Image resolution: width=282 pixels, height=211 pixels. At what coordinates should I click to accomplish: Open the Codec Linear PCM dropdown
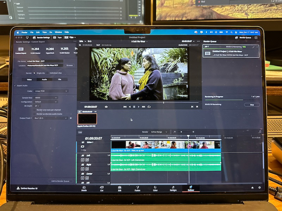(x=51, y=91)
